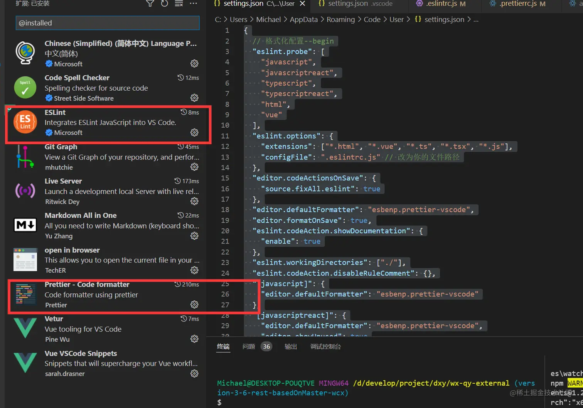Switch to .prettierrc.js tab
Image resolution: width=583 pixels, height=408 pixels.
click(x=518, y=3)
